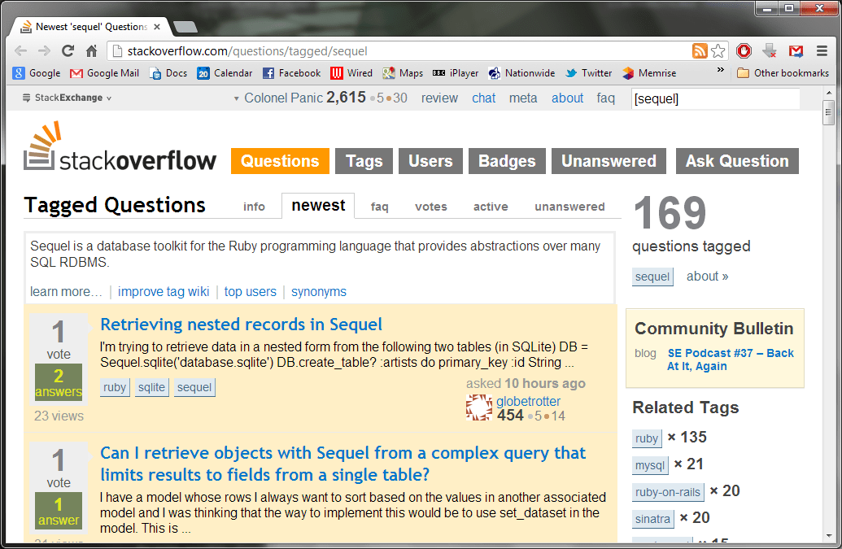
Task: Open the Facebook bookmark
Action: [x=291, y=73]
